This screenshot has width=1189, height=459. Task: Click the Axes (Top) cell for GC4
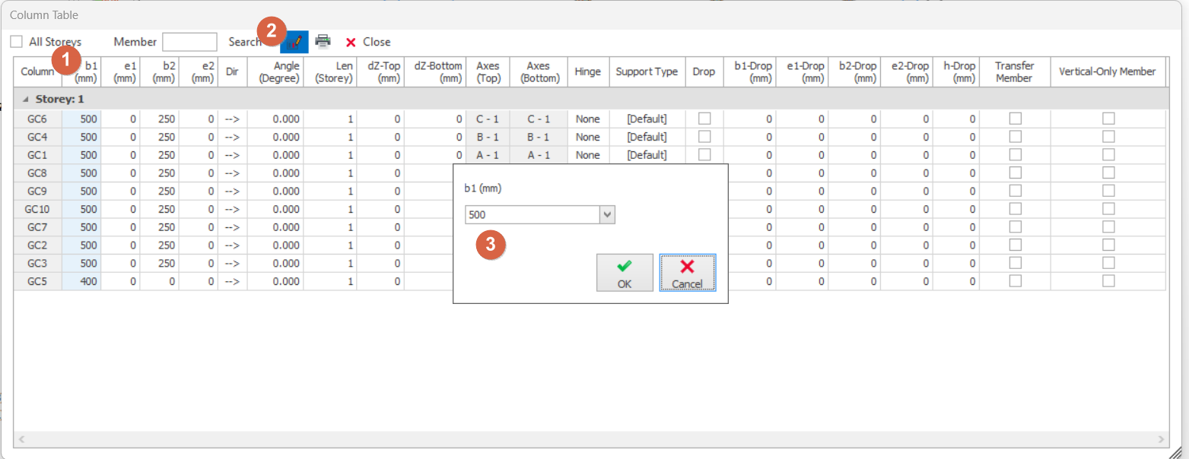coord(487,138)
